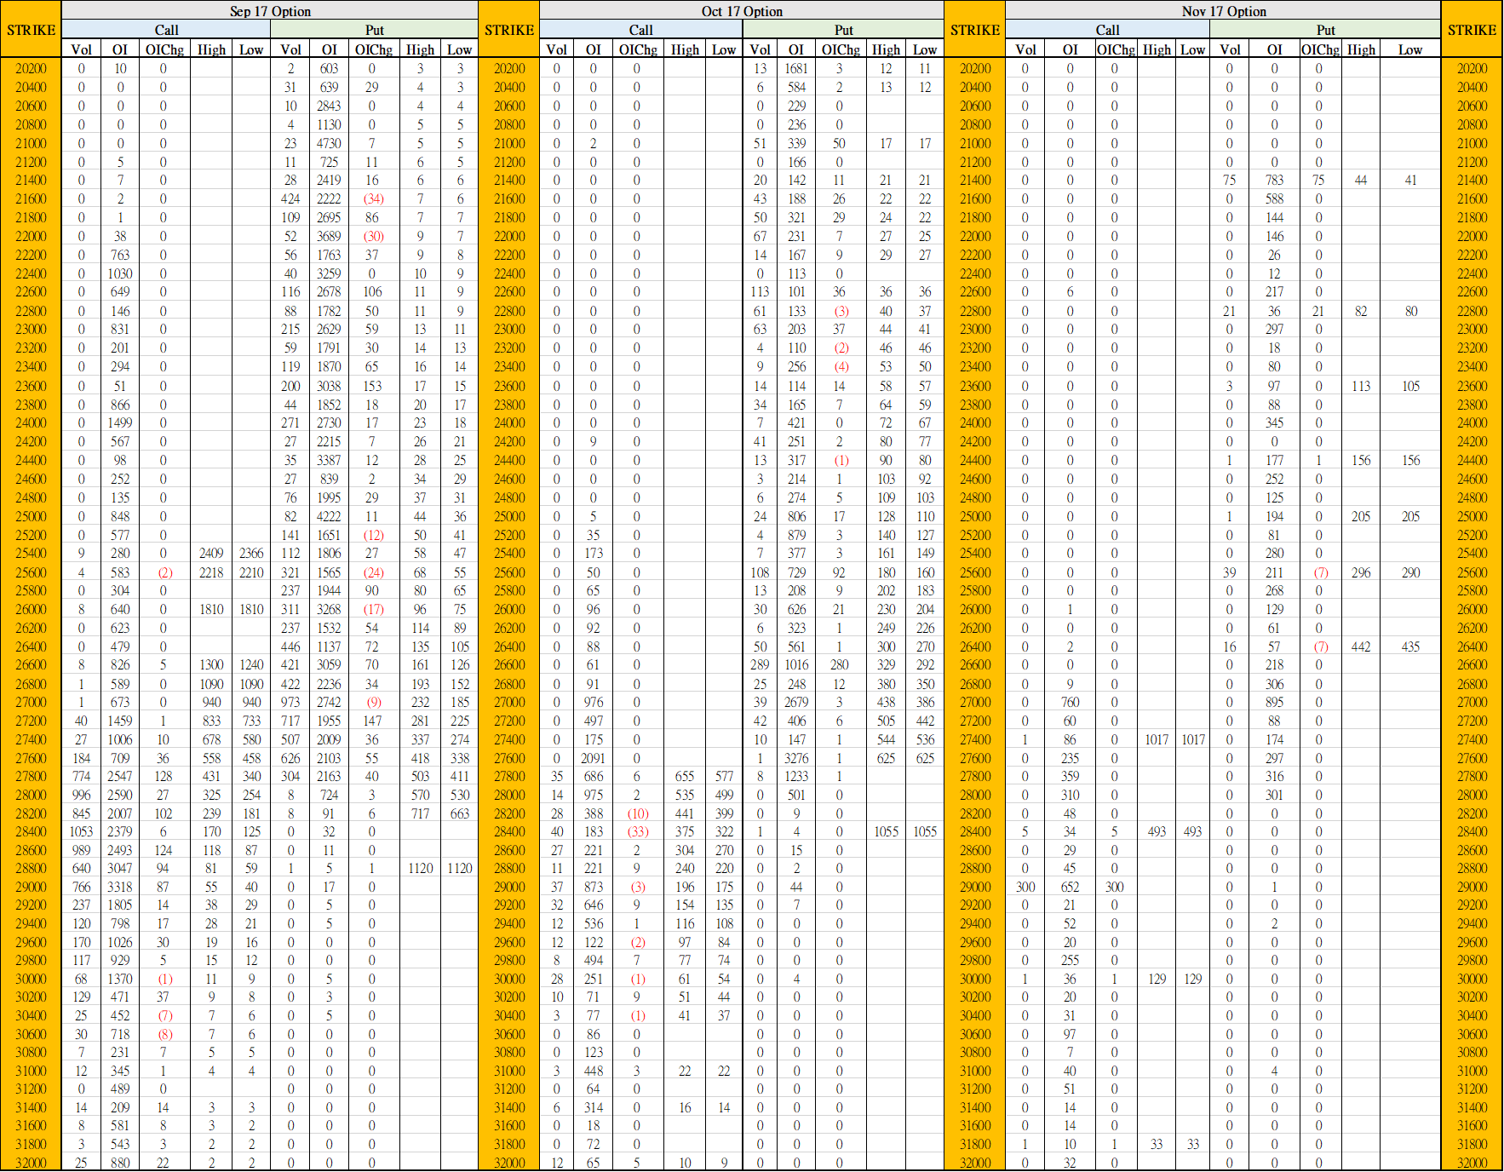The height and width of the screenshot is (1172, 1504).
Task: Select the cell with value 4730
Action: click(x=329, y=143)
